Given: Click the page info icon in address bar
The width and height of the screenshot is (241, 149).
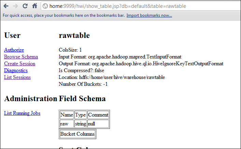Looking at the screenshot, I should click(45, 6).
